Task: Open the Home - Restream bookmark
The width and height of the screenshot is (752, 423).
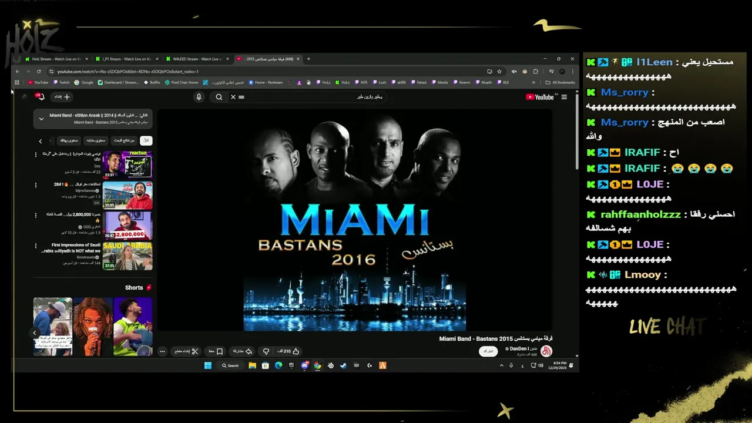Action: click(x=266, y=82)
